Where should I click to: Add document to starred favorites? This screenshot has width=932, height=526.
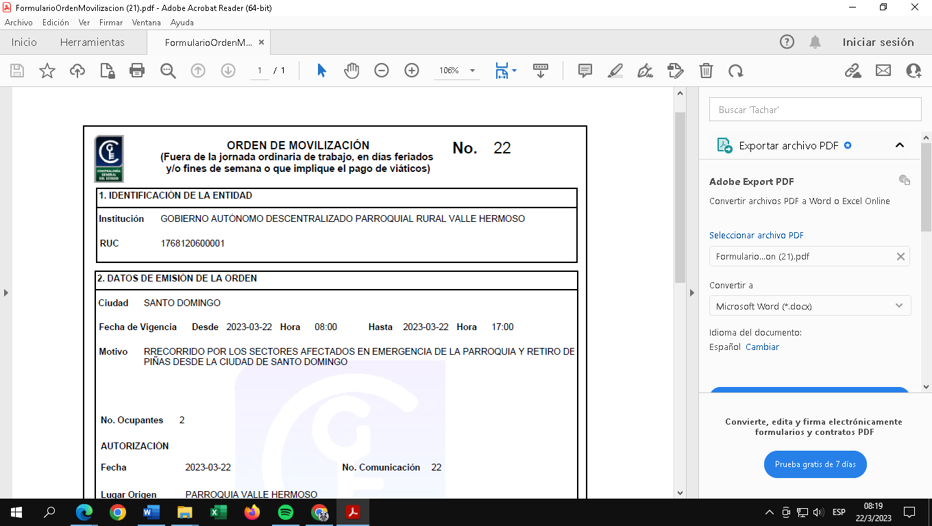[47, 71]
